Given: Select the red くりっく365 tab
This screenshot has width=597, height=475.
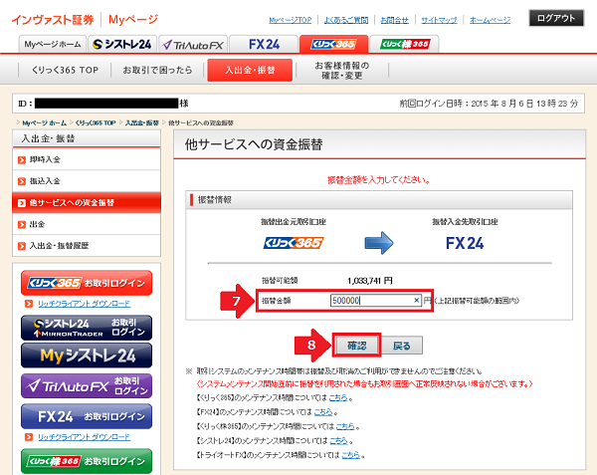Looking at the screenshot, I should click(334, 44).
